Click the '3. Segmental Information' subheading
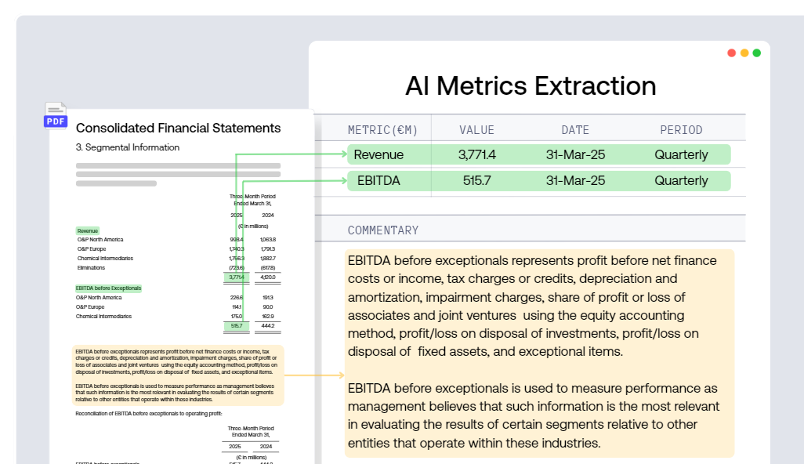This screenshot has height=464, width=804. [x=128, y=147]
